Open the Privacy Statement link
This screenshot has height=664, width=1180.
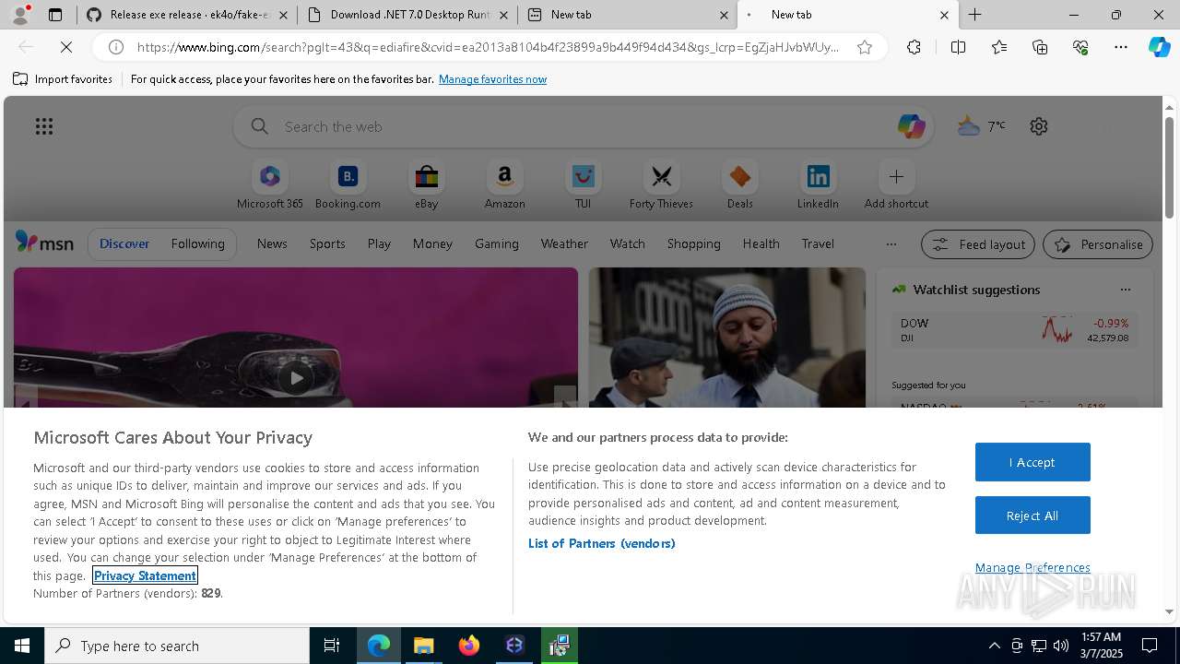(145, 575)
